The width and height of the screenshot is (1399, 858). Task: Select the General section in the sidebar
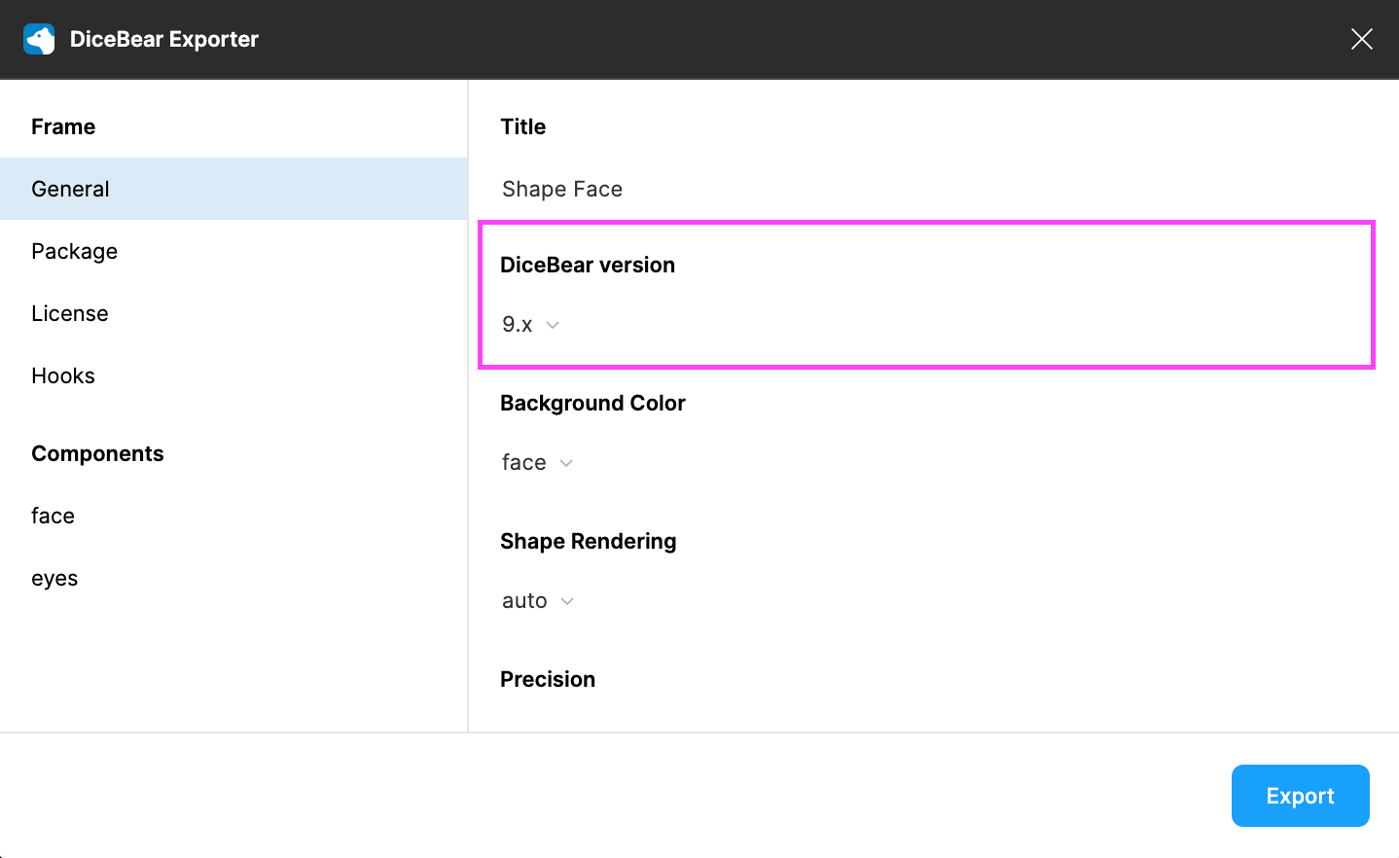(x=70, y=188)
